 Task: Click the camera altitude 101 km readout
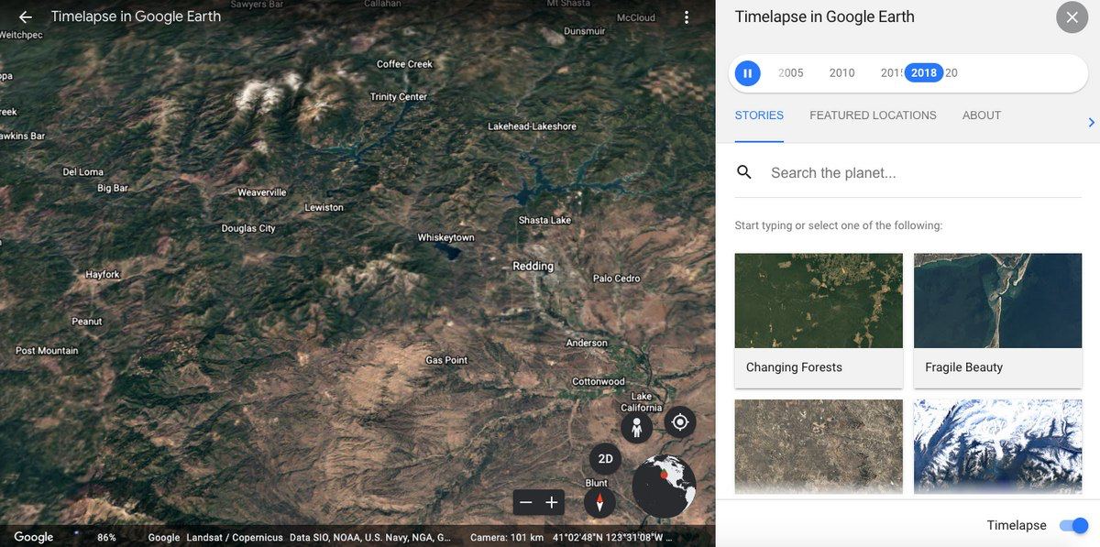[507, 538]
